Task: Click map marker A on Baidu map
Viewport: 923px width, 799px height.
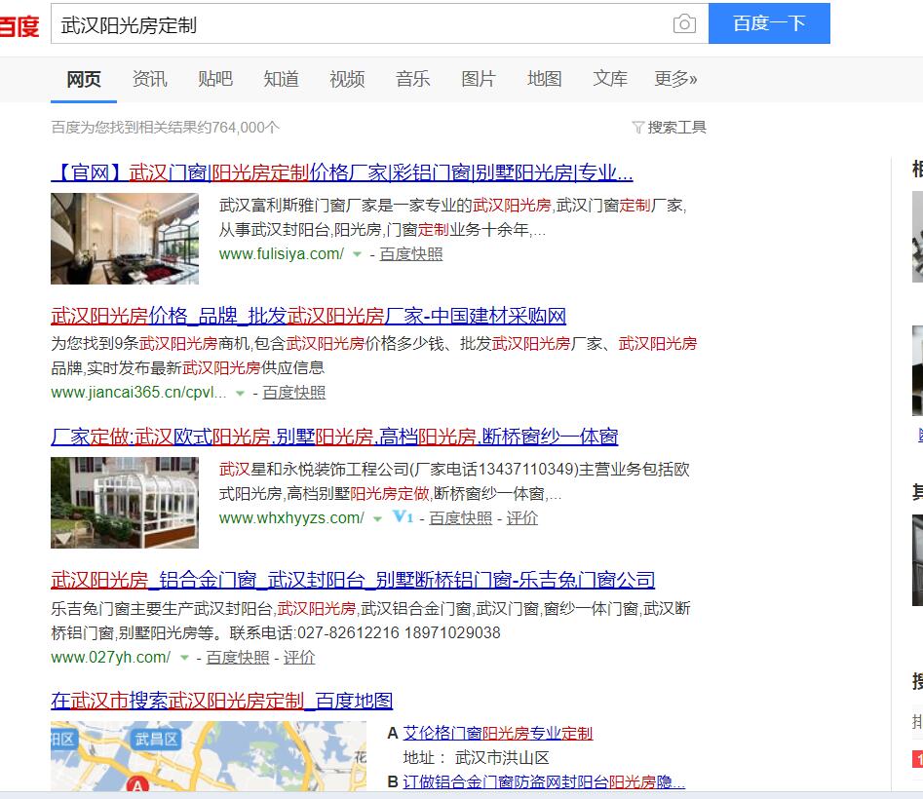Action: (x=138, y=785)
